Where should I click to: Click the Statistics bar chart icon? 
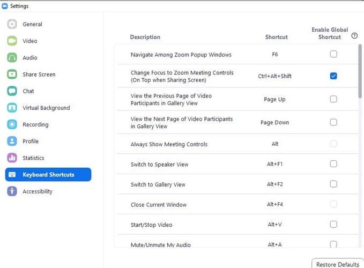pos(12,158)
